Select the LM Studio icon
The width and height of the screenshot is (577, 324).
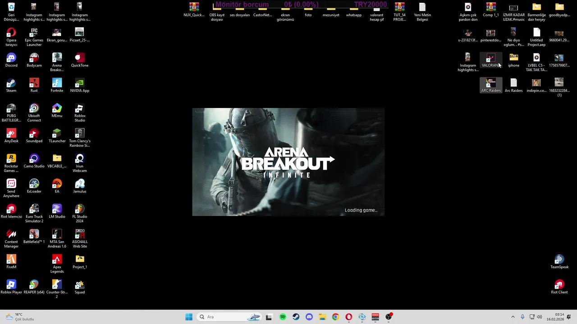[x=57, y=211]
